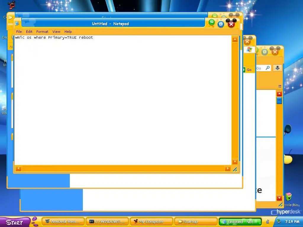Click browser window scrollbar down arrow

click(279, 198)
